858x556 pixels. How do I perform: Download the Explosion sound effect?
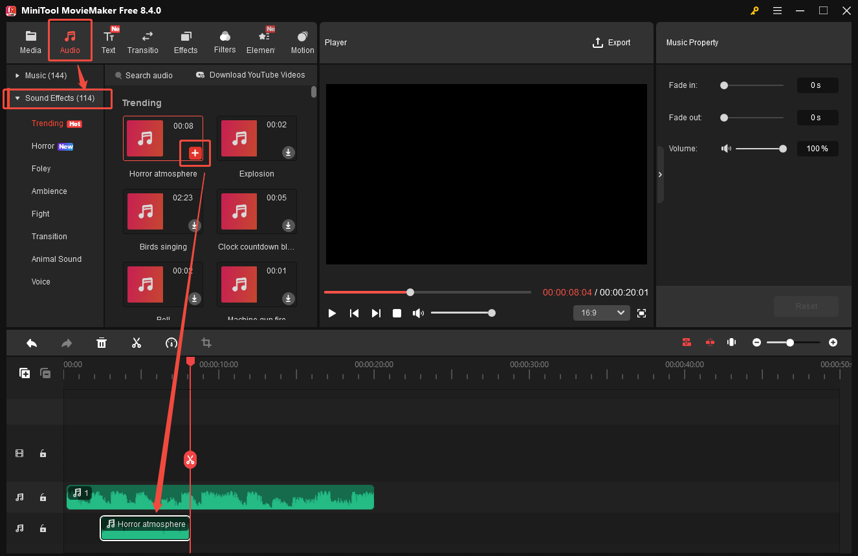[x=288, y=153]
